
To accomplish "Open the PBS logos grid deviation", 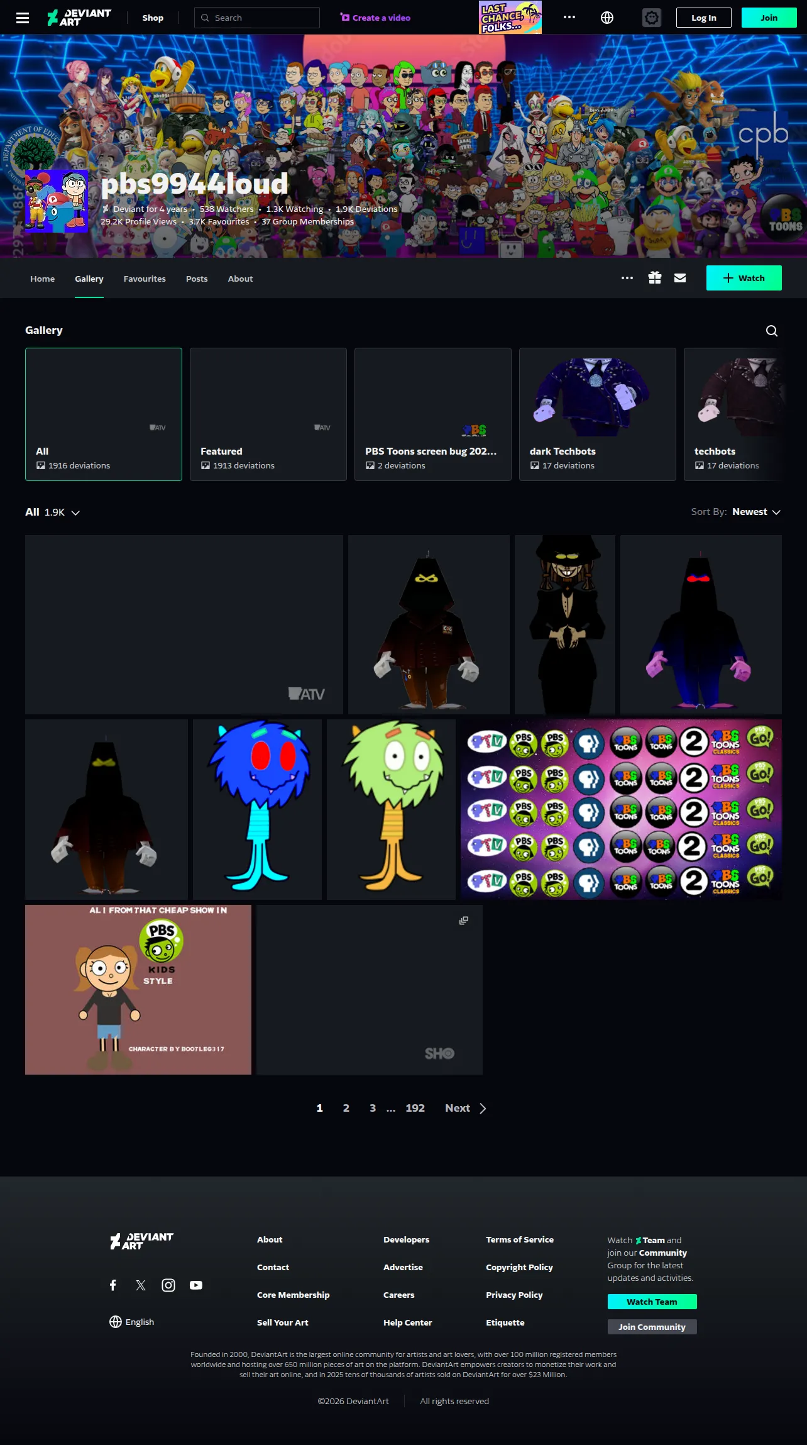I will coord(621,809).
